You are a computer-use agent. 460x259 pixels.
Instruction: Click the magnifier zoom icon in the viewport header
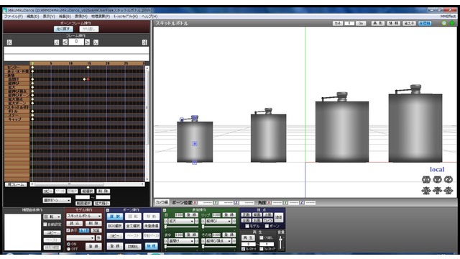[x=445, y=23]
